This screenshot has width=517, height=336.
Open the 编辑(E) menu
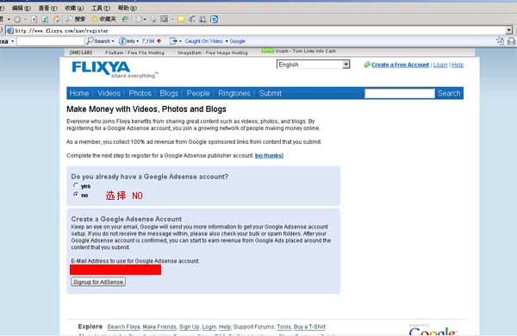[x=22, y=8]
